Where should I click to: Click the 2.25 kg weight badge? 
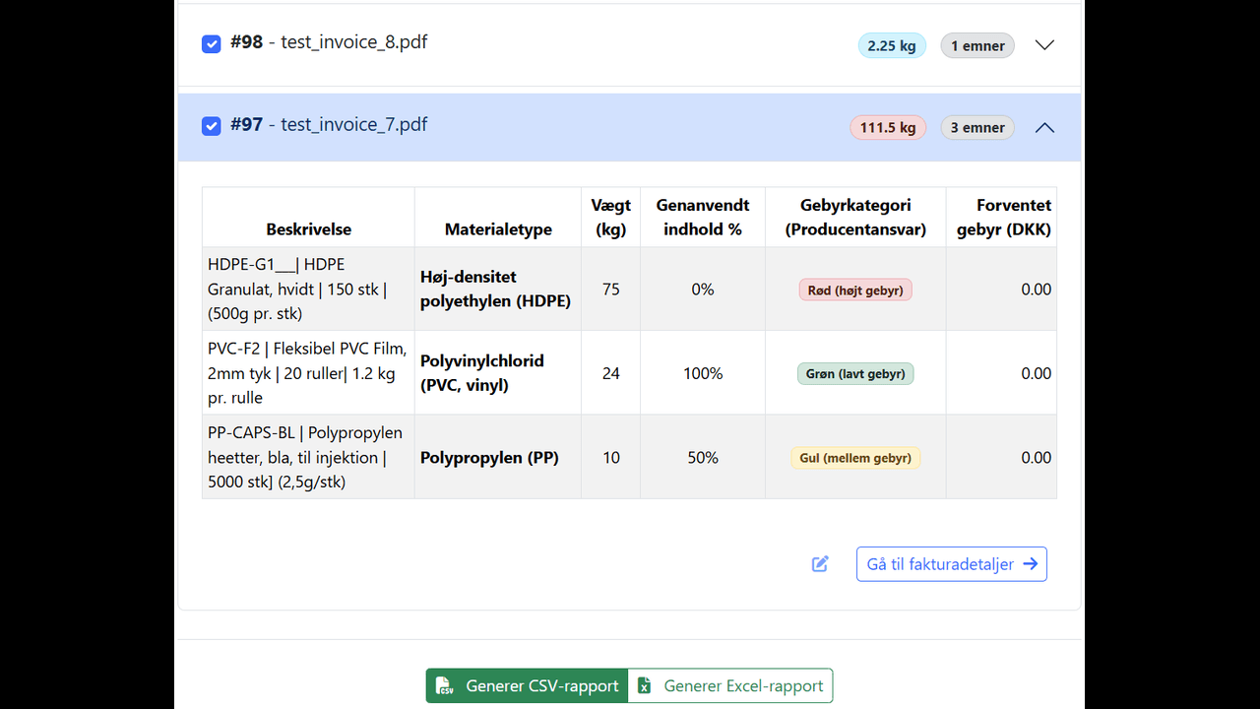[x=891, y=45]
